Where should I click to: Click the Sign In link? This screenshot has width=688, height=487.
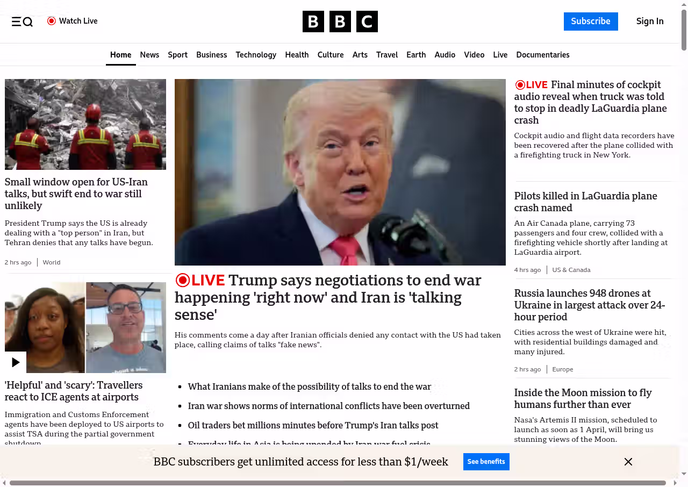(x=649, y=22)
